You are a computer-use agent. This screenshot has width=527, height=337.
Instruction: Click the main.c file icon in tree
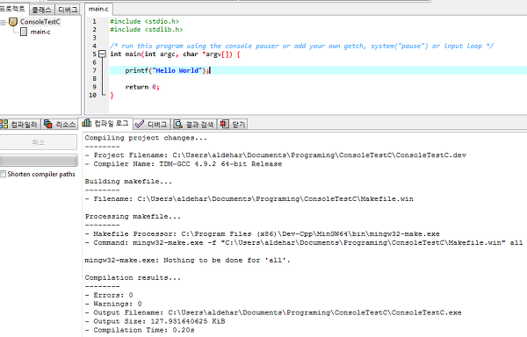click(24, 32)
